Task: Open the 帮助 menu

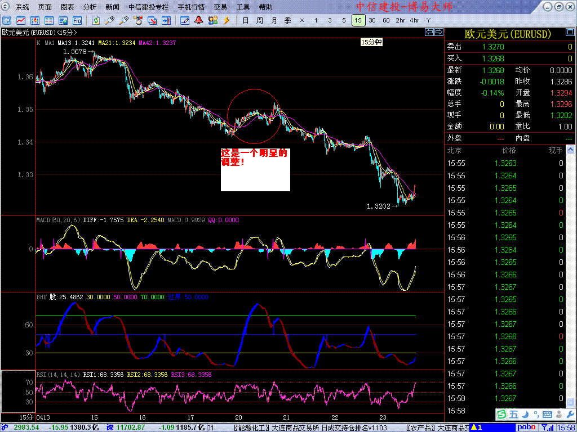Action: [266, 7]
